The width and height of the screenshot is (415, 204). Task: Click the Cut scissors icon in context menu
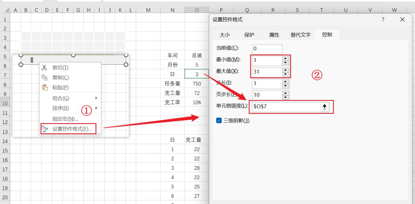click(x=45, y=67)
